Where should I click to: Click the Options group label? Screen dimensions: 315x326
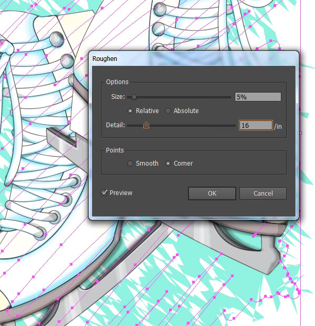coord(117,82)
